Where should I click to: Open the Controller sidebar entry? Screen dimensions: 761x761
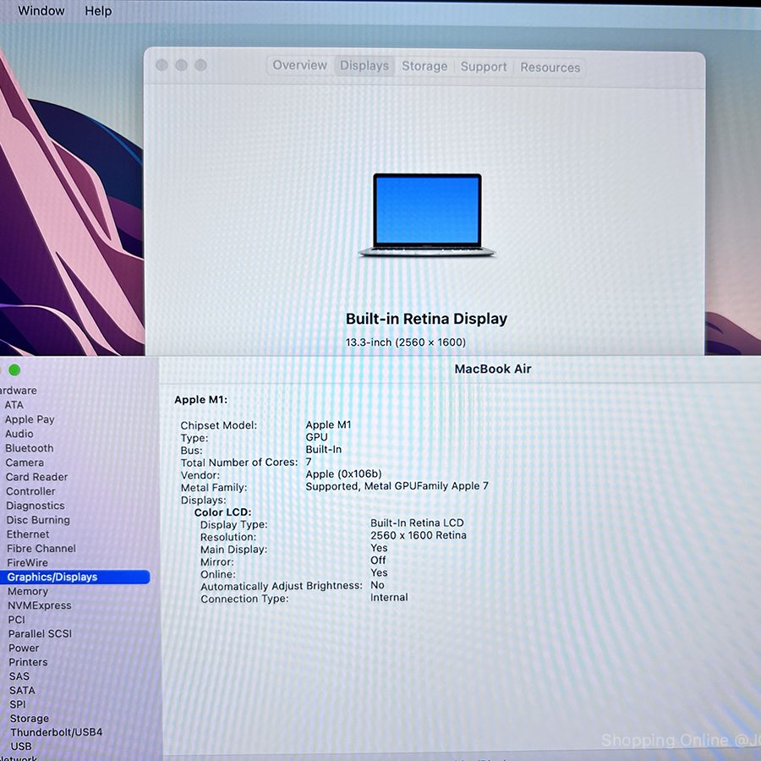point(30,491)
